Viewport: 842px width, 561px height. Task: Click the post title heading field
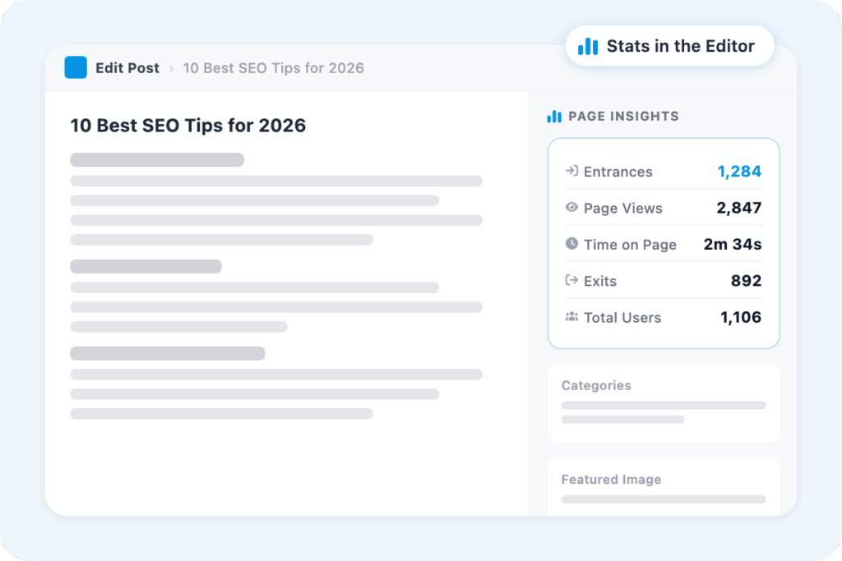(x=188, y=126)
